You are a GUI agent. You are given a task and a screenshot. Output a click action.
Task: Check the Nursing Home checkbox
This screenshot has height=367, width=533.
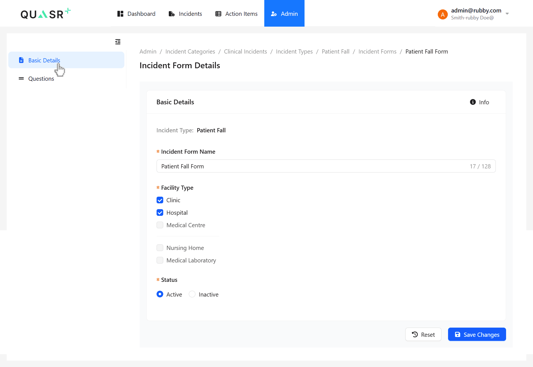(x=160, y=248)
